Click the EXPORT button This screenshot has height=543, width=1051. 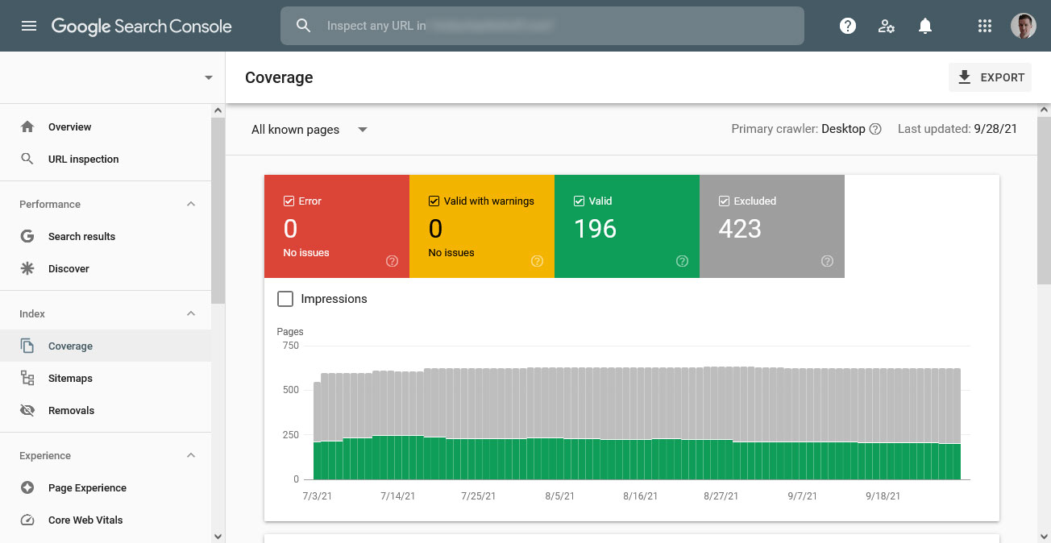point(990,77)
